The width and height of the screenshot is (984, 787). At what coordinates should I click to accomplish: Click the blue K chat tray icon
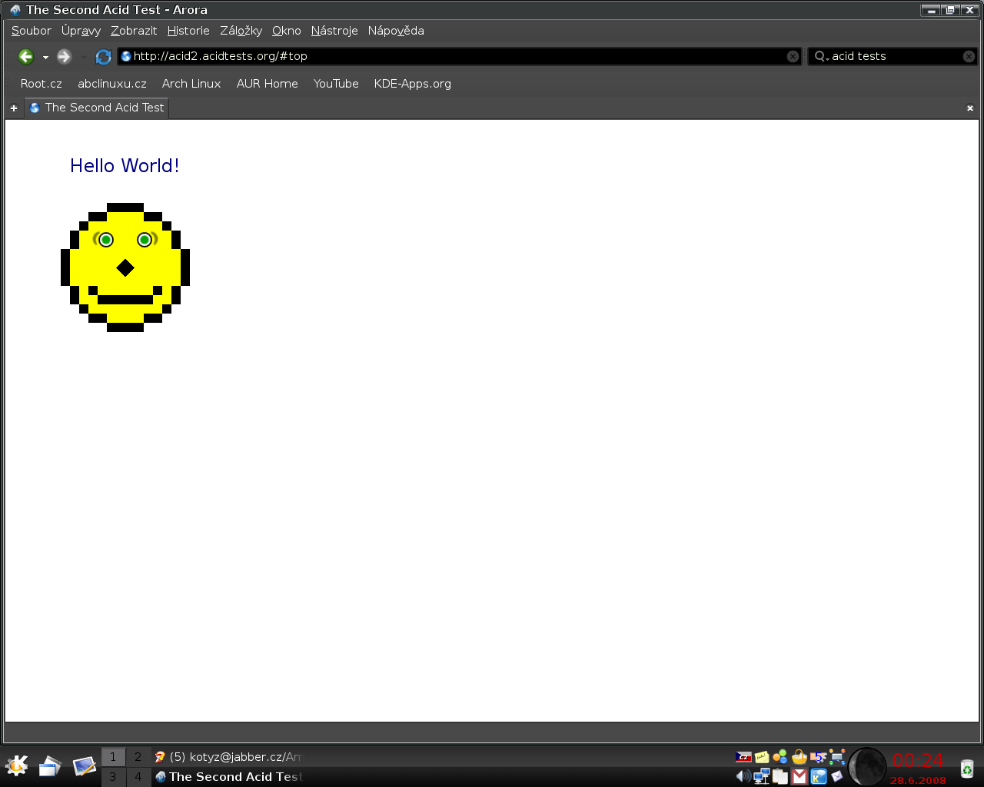pyautogui.click(x=819, y=777)
